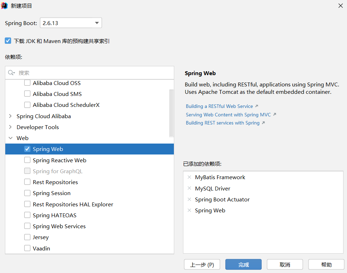Click the IntelliJ IDEA logo icon in title bar
This screenshot has width=347, height=273.
(x=5, y=6)
